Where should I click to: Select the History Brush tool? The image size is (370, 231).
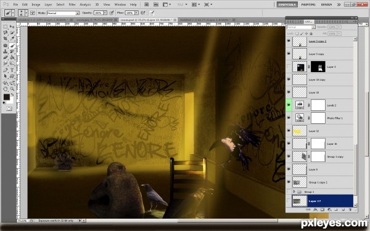tap(12, 51)
